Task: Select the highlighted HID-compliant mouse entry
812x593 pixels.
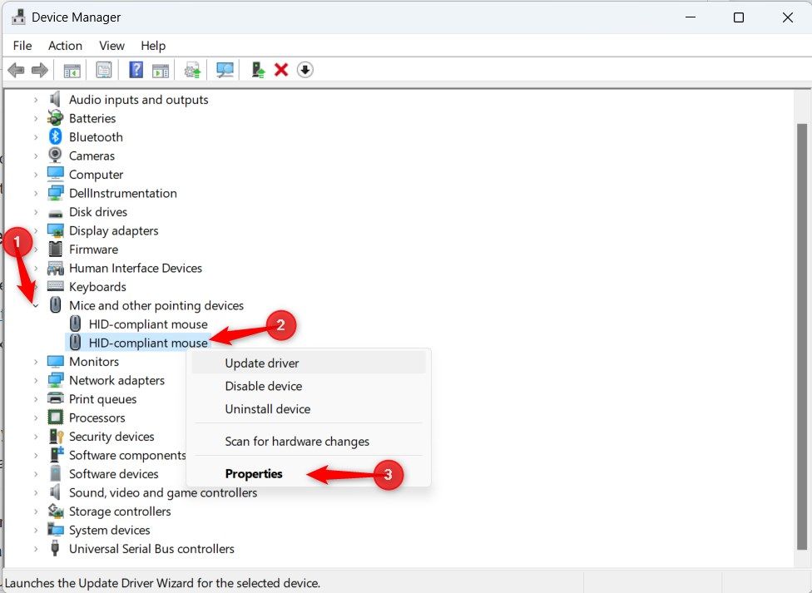Action: coord(146,343)
